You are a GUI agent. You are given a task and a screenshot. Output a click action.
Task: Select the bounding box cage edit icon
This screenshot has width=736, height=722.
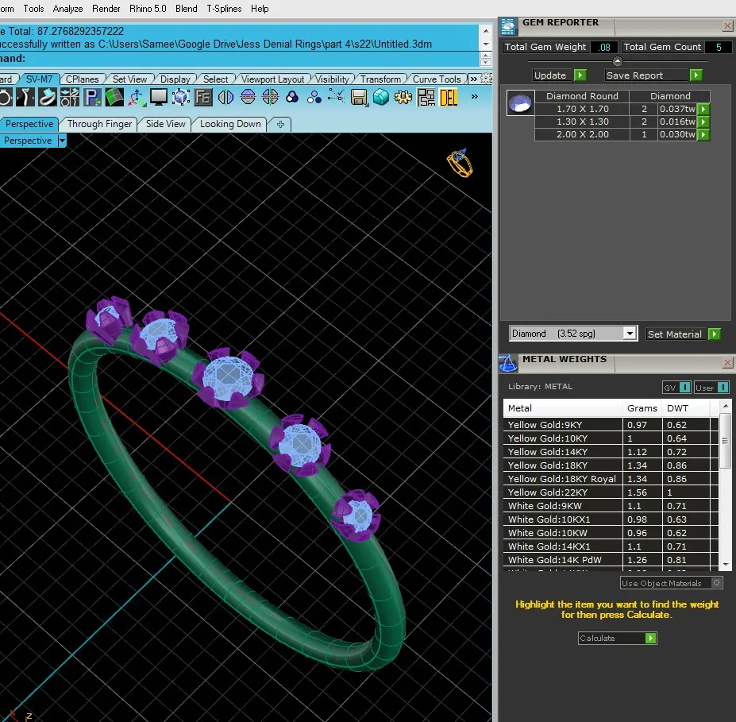click(x=181, y=97)
